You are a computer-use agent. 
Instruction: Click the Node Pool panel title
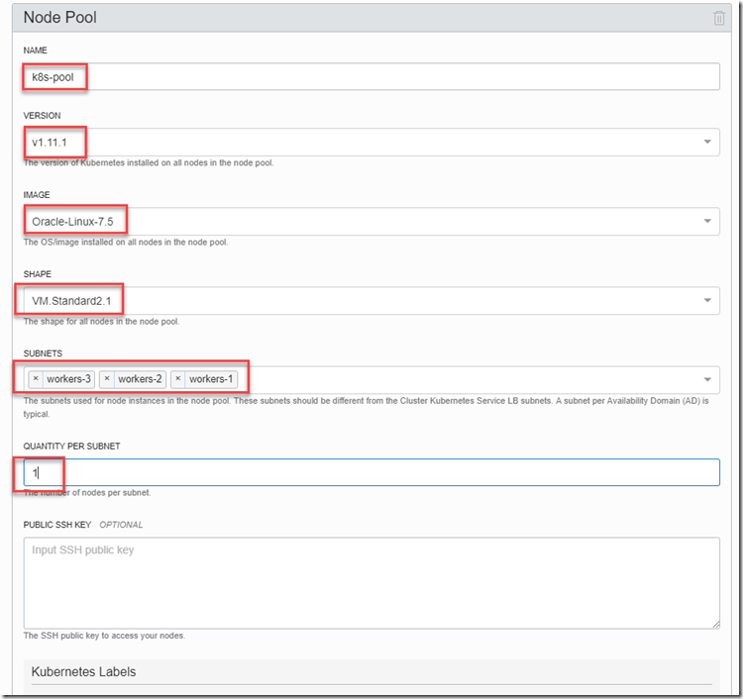tap(60, 18)
